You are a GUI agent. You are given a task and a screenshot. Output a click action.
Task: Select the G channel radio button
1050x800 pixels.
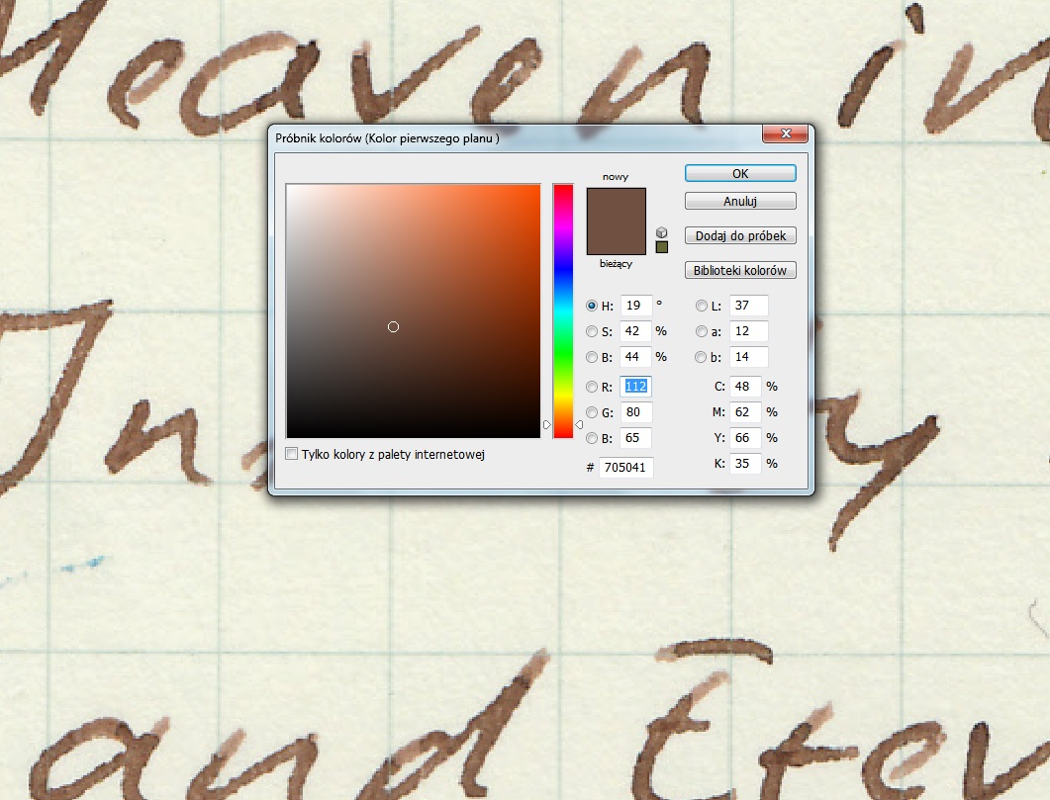coord(592,412)
